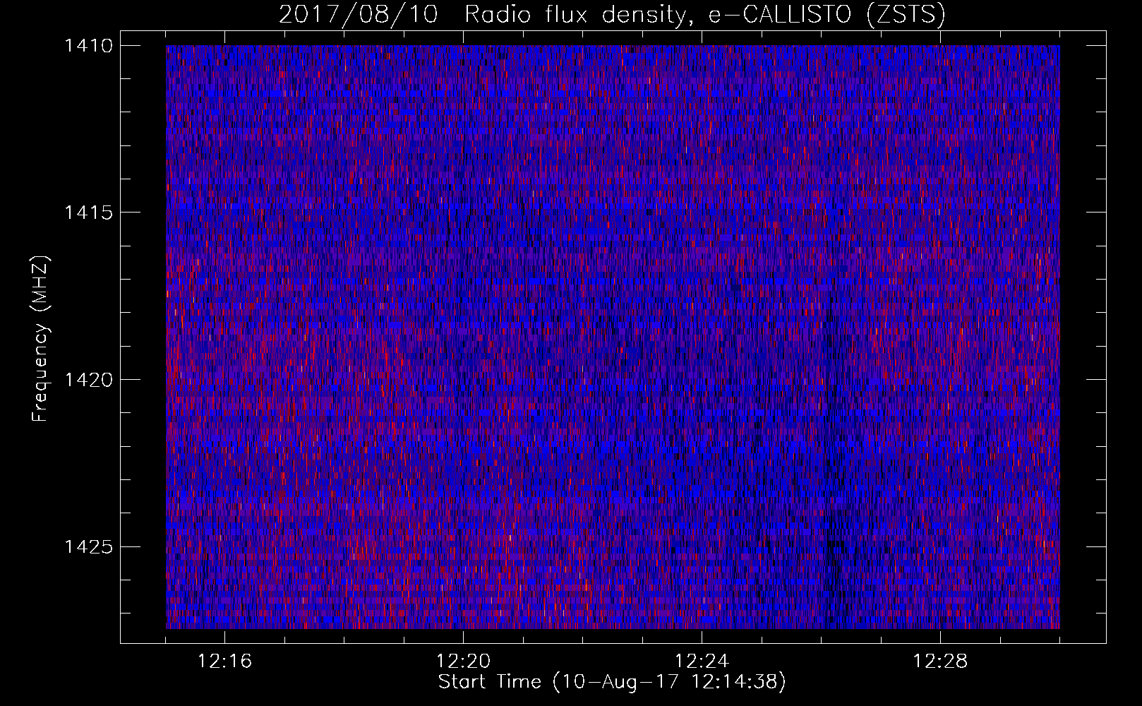The width and height of the screenshot is (1142, 706).
Task: Click the 'Start Time (10-Aug-17 12:14:38)' label
Action: [x=612, y=682]
